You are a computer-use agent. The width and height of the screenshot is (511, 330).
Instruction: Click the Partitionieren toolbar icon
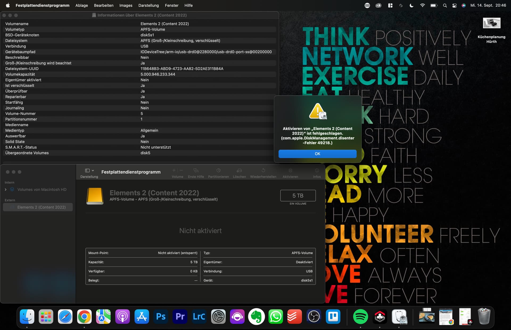[218, 170]
